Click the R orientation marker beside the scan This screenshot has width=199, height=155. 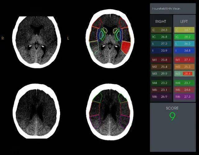(x=3, y=38)
